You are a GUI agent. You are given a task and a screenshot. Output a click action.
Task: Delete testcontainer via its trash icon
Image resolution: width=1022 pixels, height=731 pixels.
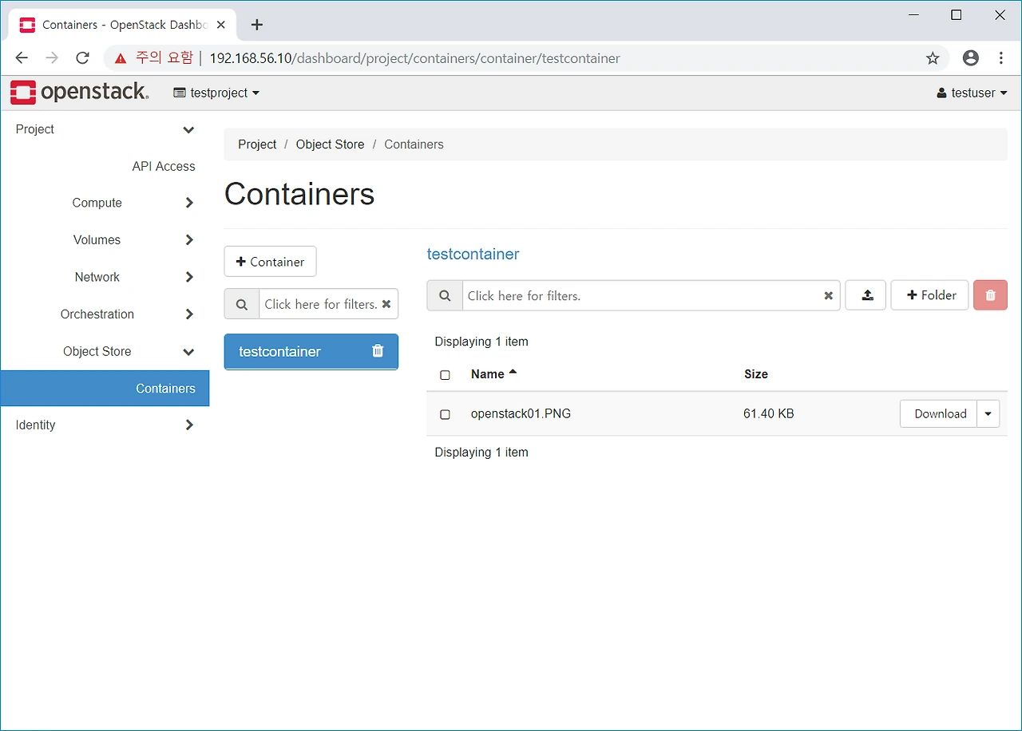click(x=378, y=351)
